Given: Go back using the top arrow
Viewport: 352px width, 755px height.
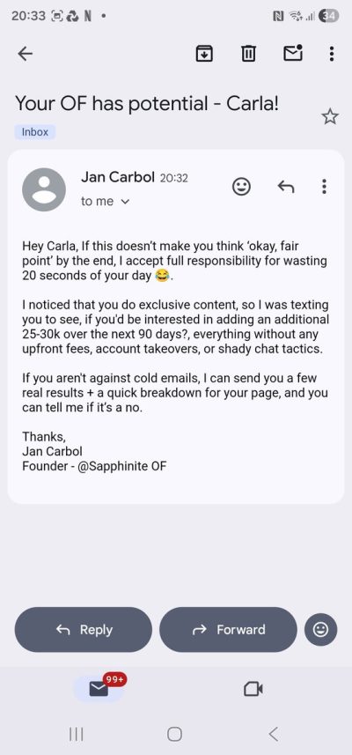Looking at the screenshot, I should (x=25, y=54).
